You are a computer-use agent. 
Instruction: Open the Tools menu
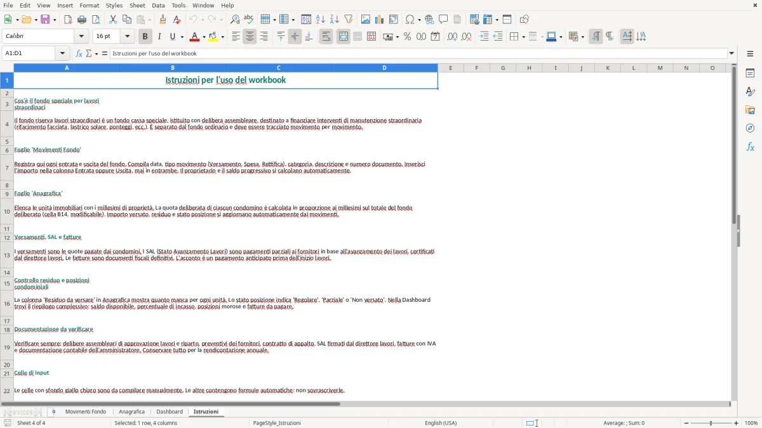click(178, 5)
